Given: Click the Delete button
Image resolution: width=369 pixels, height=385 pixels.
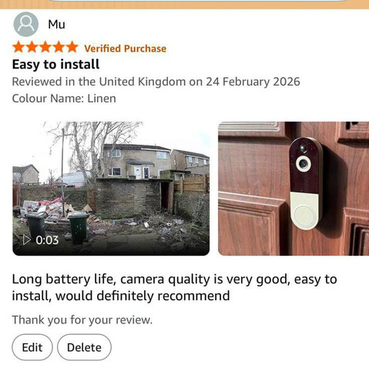Looking at the screenshot, I should tap(84, 347).
